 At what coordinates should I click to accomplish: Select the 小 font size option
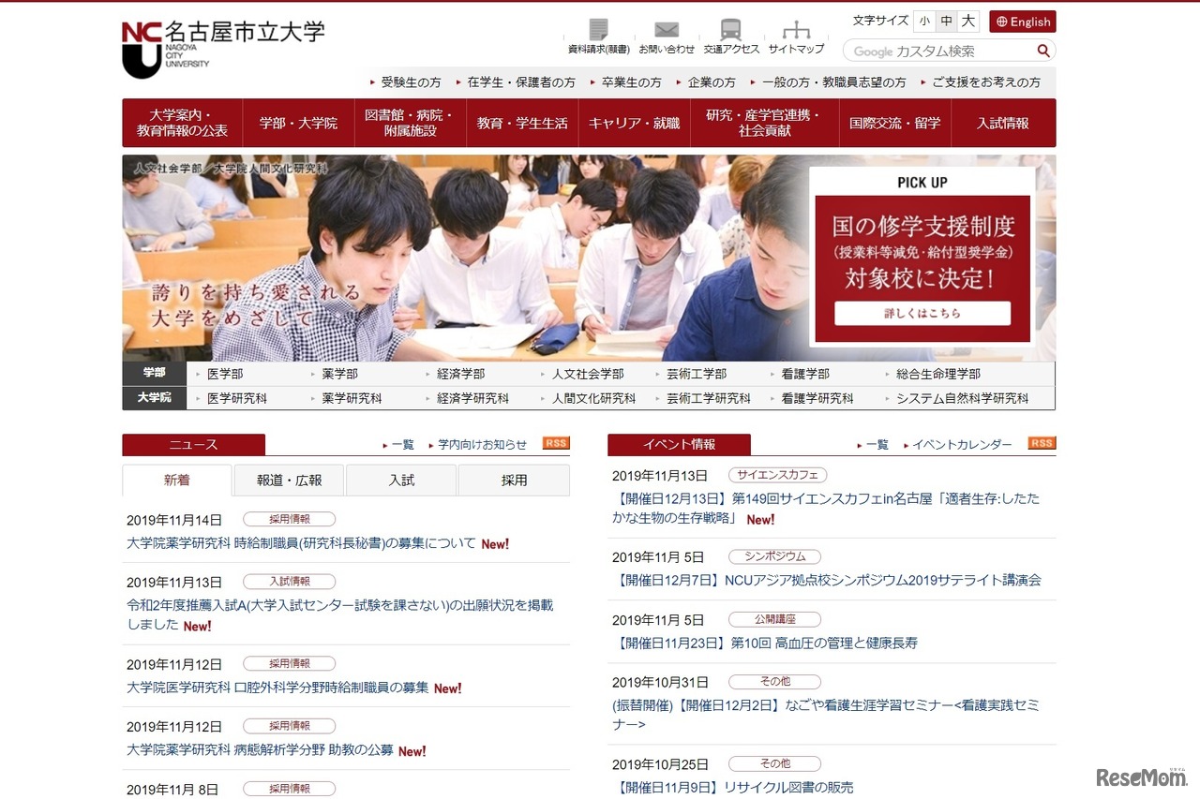[924, 21]
